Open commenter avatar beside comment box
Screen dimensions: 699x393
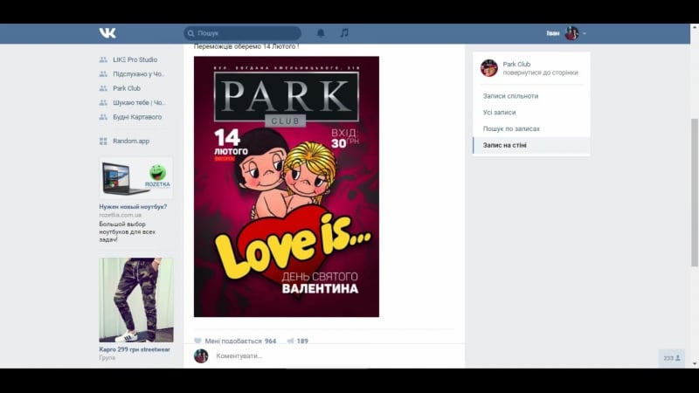[x=201, y=356]
